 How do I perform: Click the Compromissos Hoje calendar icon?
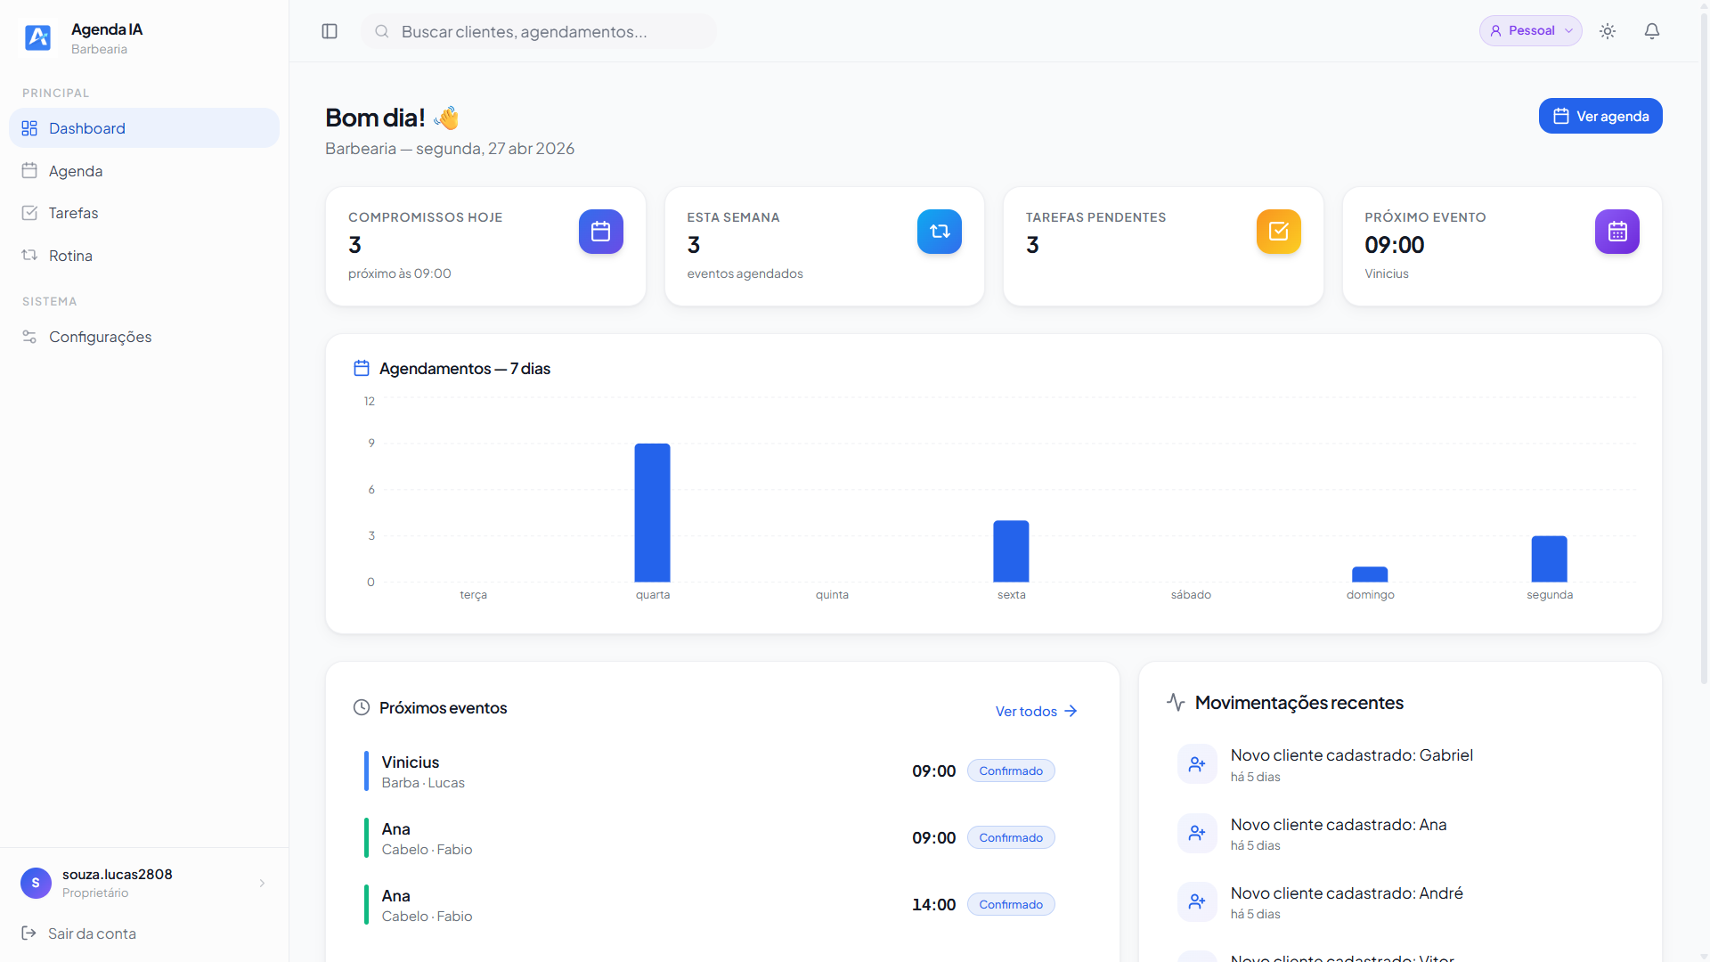pyautogui.click(x=601, y=232)
